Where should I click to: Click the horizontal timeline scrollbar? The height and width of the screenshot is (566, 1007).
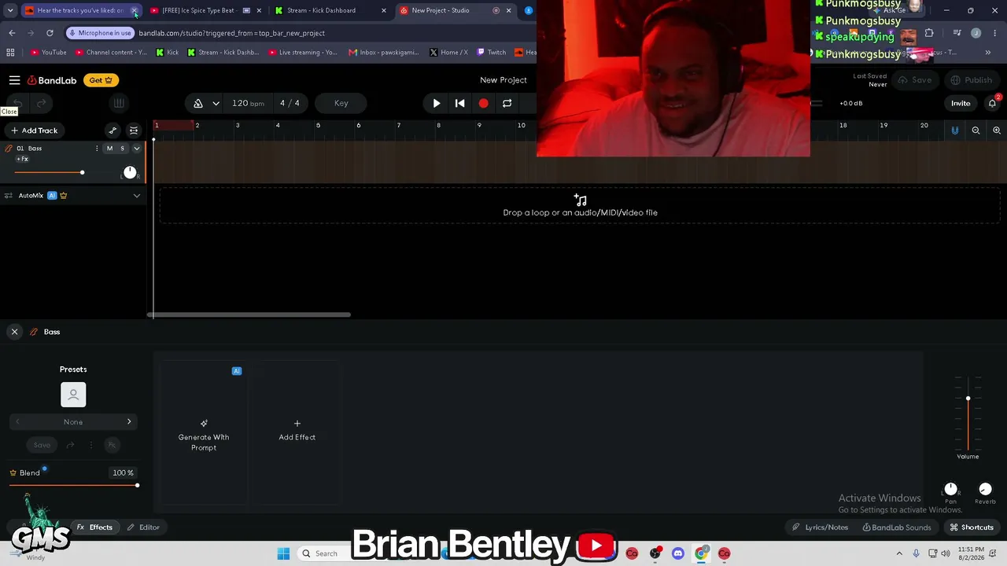click(249, 314)
